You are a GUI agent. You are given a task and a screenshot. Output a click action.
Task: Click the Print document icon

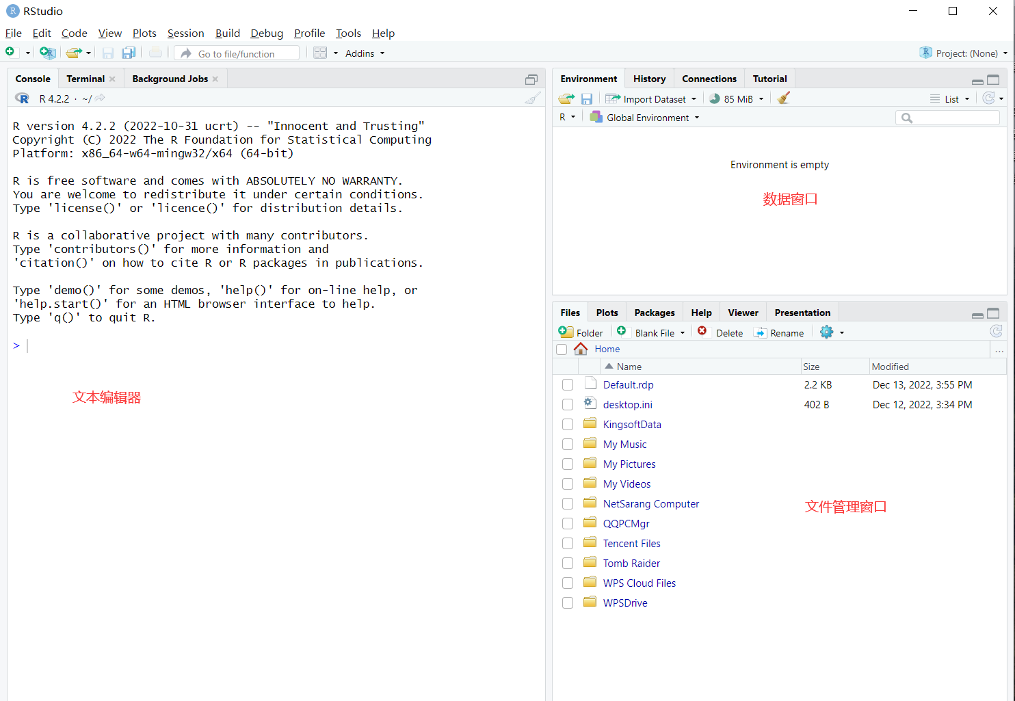tap(156, 53)
